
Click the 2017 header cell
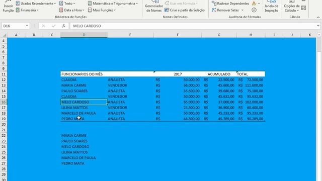click(x=178, y=74)
